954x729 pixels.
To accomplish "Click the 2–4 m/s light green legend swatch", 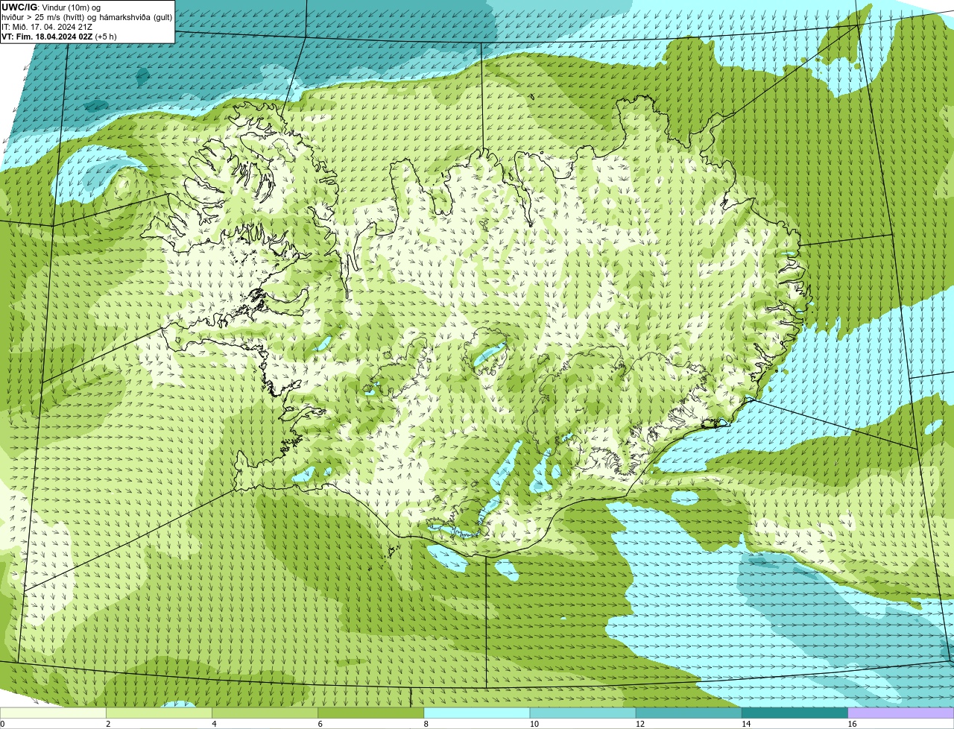I will click(x=159, y=713).
